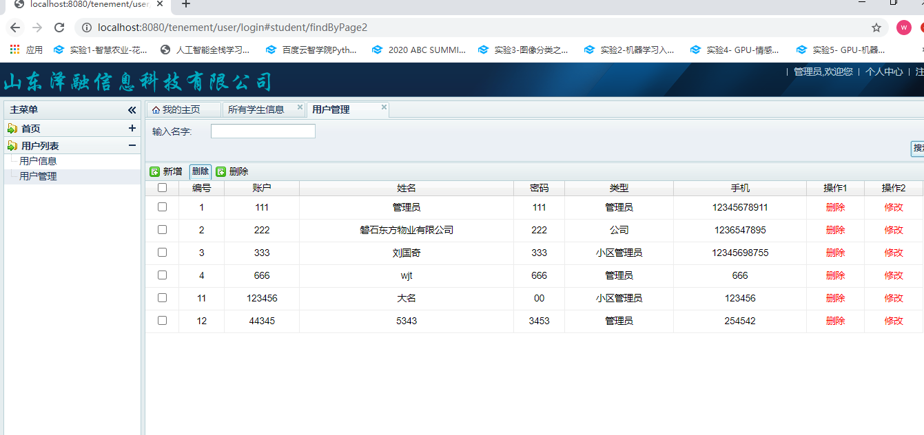Screen dimensions: 924x435
Task: Collapse main menu with double-arrow icon
Action: (x=132, y=110)
